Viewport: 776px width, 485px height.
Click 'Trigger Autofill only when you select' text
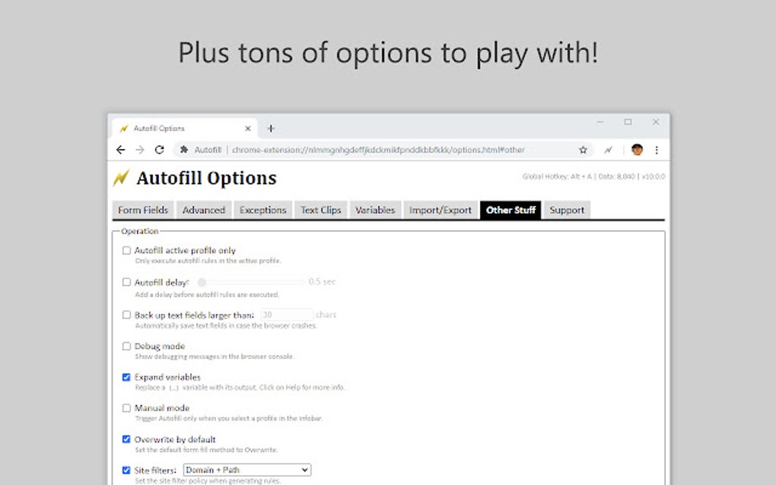pyautogui.click(x=229, y=418)
